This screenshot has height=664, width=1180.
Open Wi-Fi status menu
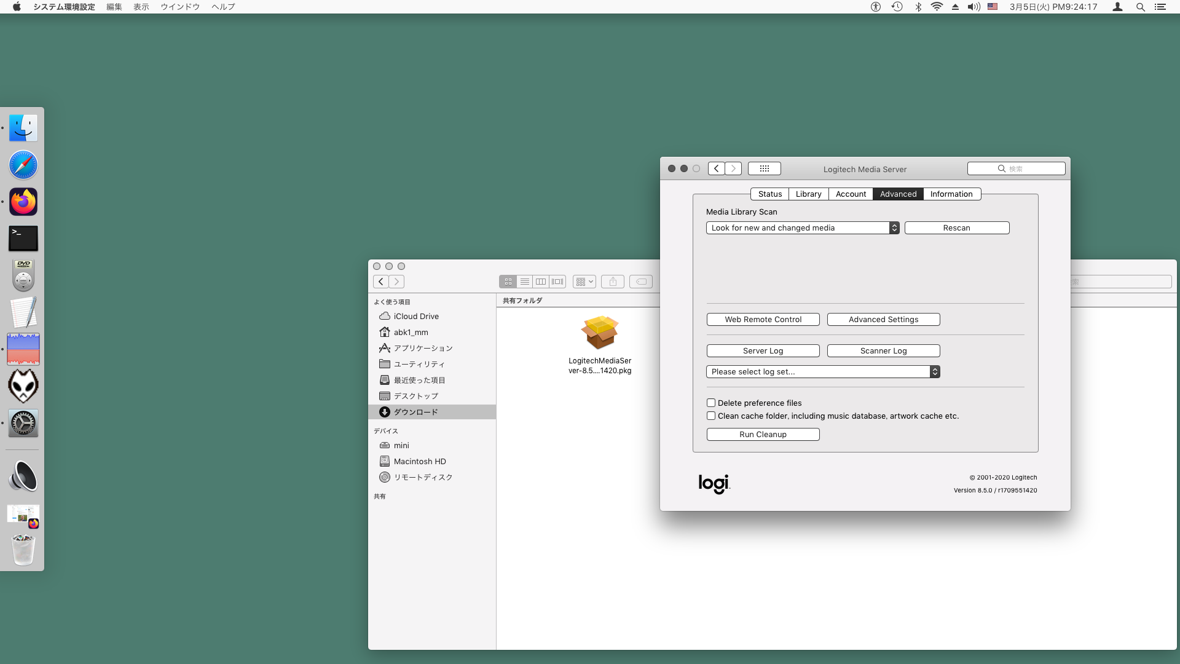[937, 7]
